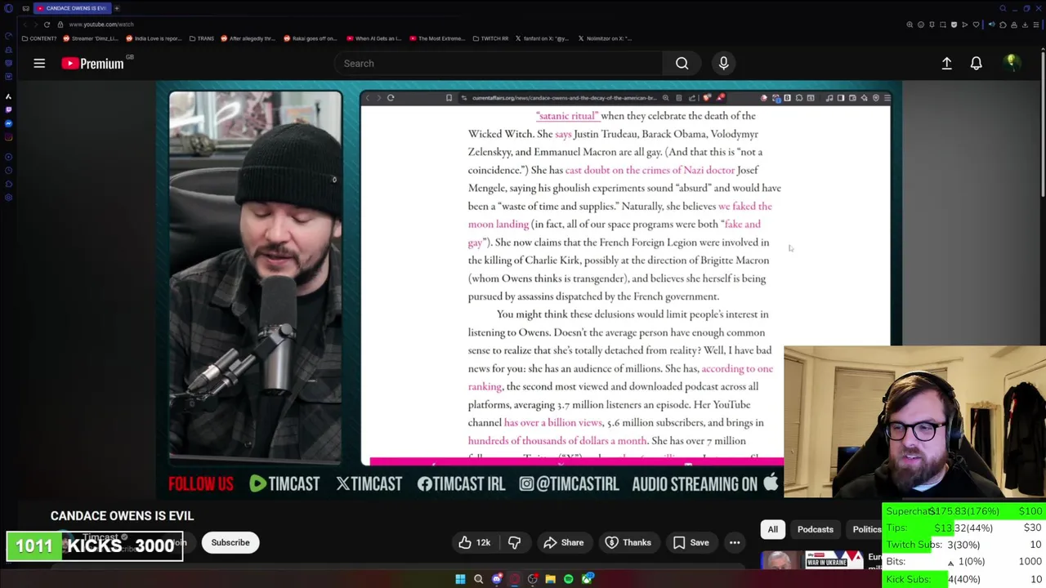Open the Windows Start menu
The height and width of the screenshot is (588, 1046).
point(460,579)
